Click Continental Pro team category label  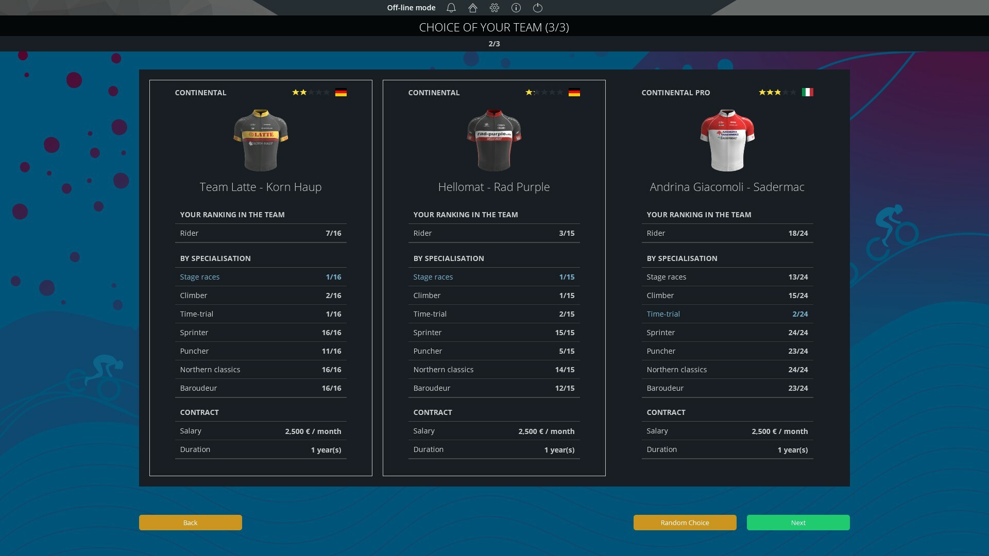(x=675, y=92)
